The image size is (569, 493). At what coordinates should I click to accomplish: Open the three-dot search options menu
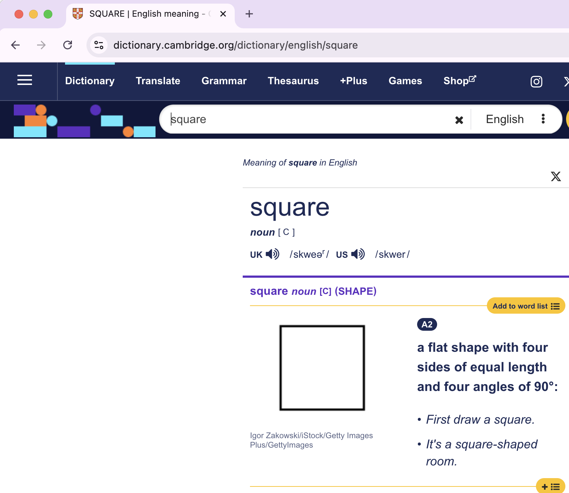tap(543, 119)
